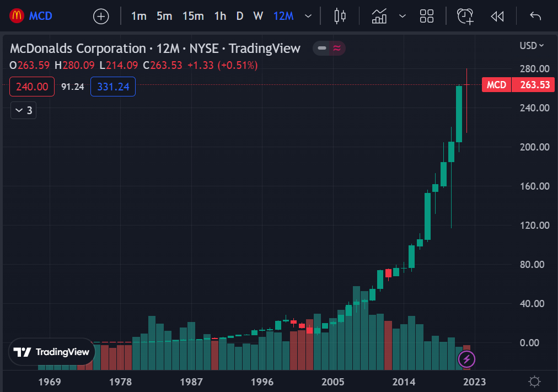Switch to the 1m timeframe
The height and width of the screenshot is (392, 558).
click(139, 16)
